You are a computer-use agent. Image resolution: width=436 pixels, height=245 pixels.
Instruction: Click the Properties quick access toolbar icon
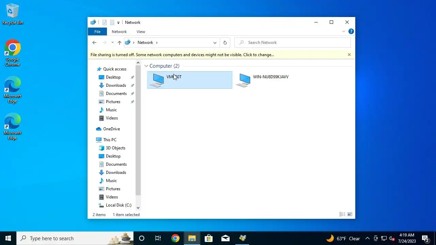coord(105,22)
